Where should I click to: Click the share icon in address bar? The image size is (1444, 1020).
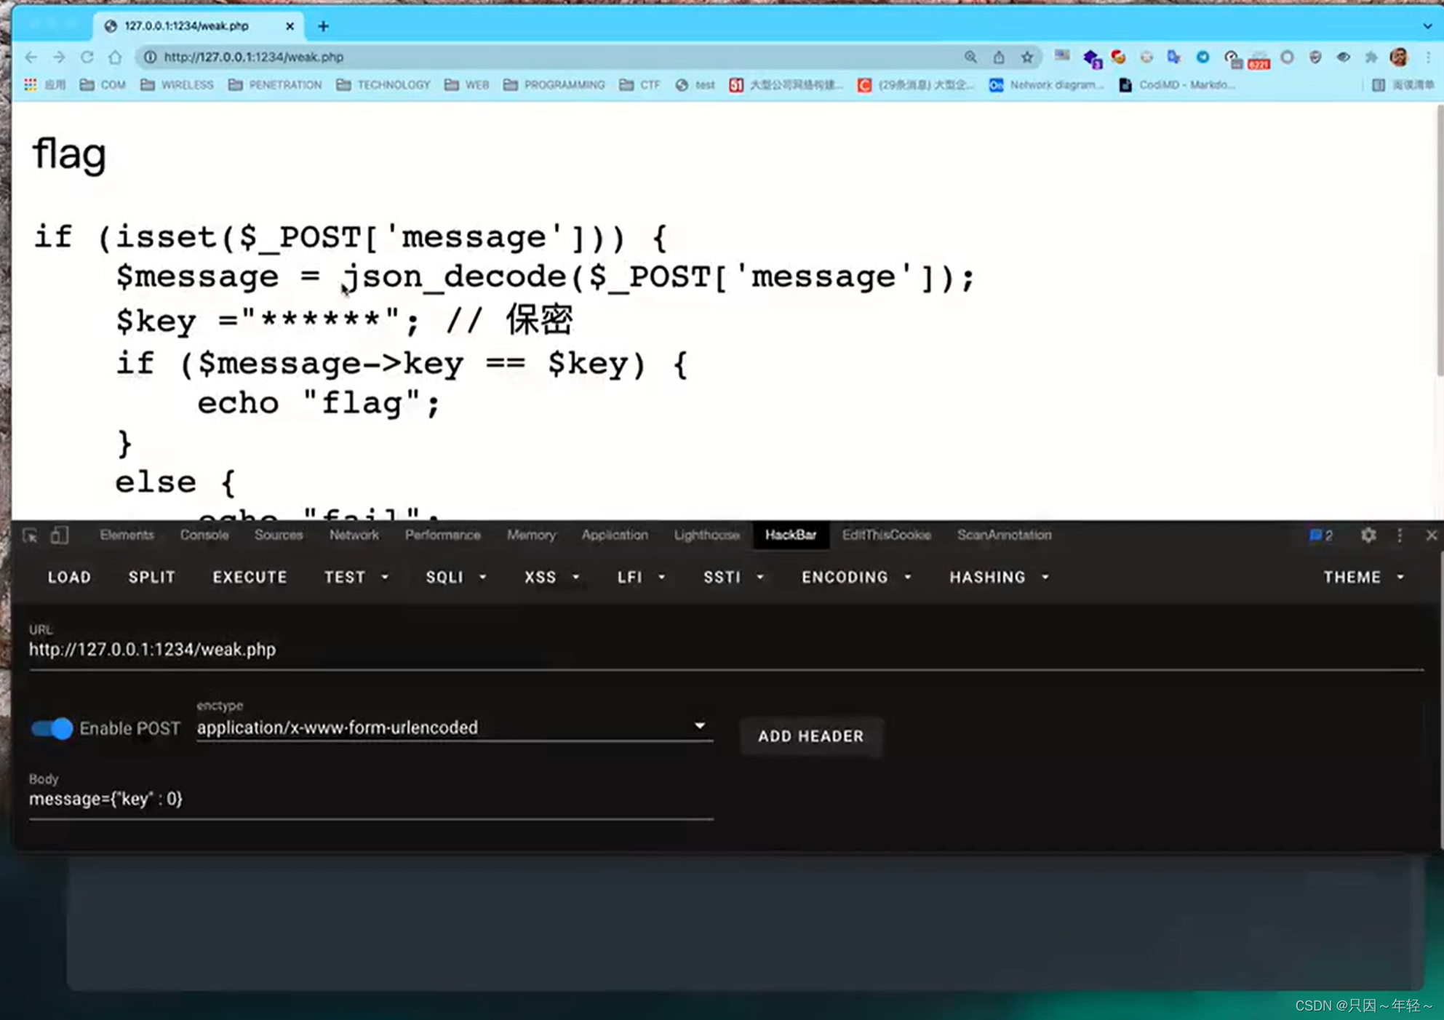click(x=998, y=57)
